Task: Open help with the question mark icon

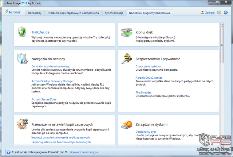Action: tap(226, 13)
